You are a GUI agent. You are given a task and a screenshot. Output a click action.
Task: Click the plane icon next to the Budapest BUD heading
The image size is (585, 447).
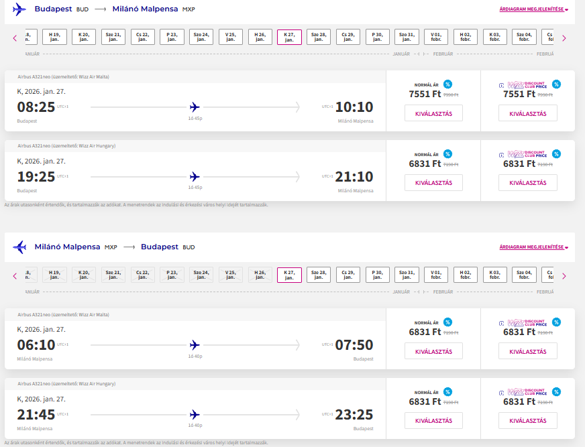click(19, 9)
